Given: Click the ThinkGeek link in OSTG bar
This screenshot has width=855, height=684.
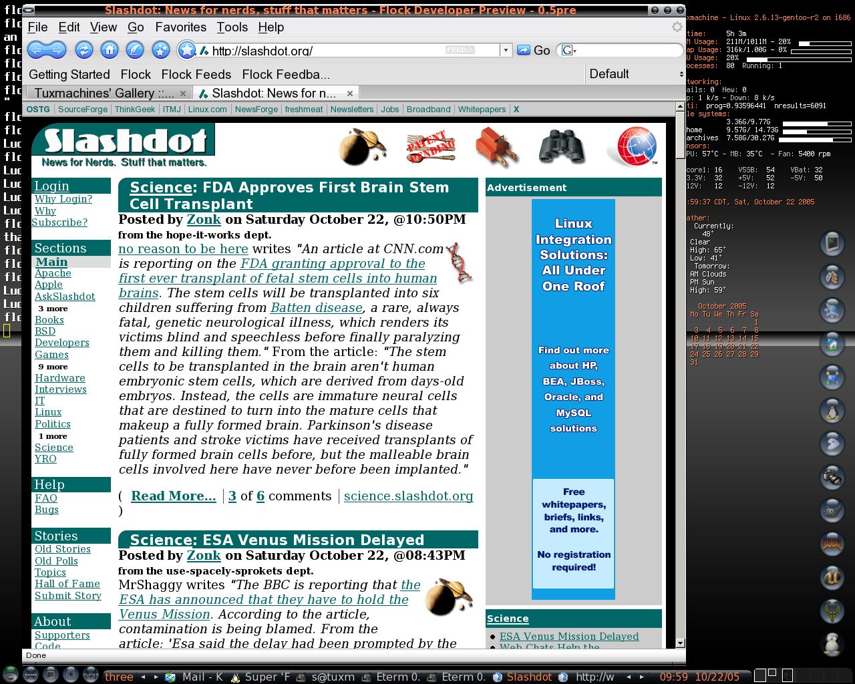Looking at the screenshot, I should 134,110.
